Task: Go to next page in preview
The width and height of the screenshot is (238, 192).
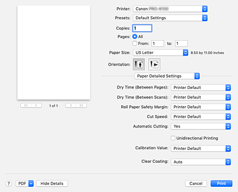Action: [x=71, y=106]
